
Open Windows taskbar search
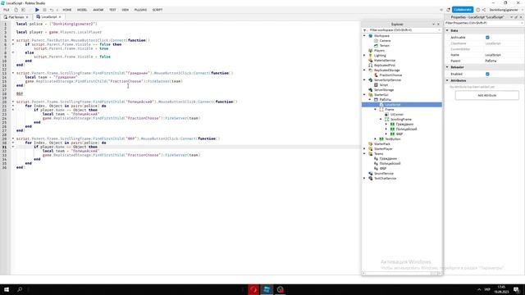pos(20,289)
